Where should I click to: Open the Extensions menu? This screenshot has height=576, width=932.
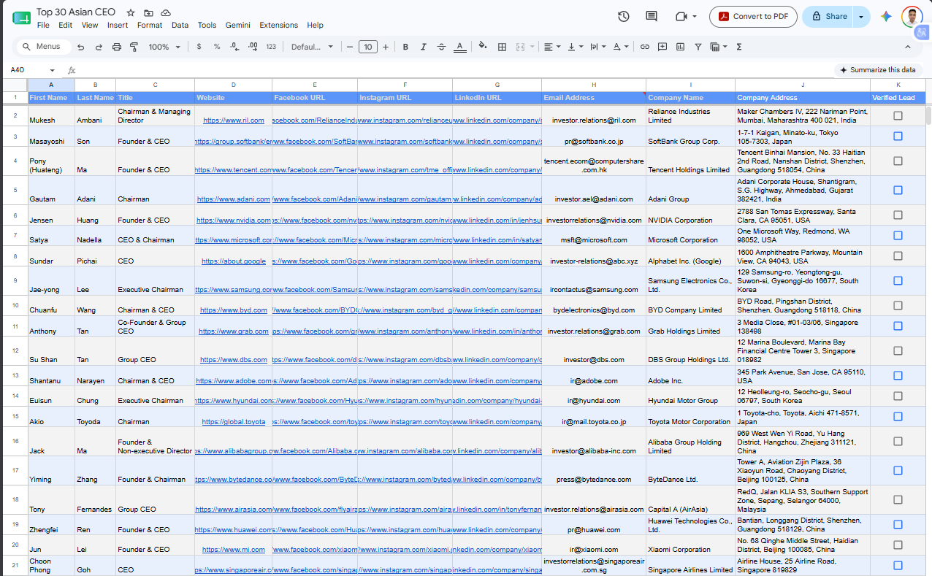(278, 25)
